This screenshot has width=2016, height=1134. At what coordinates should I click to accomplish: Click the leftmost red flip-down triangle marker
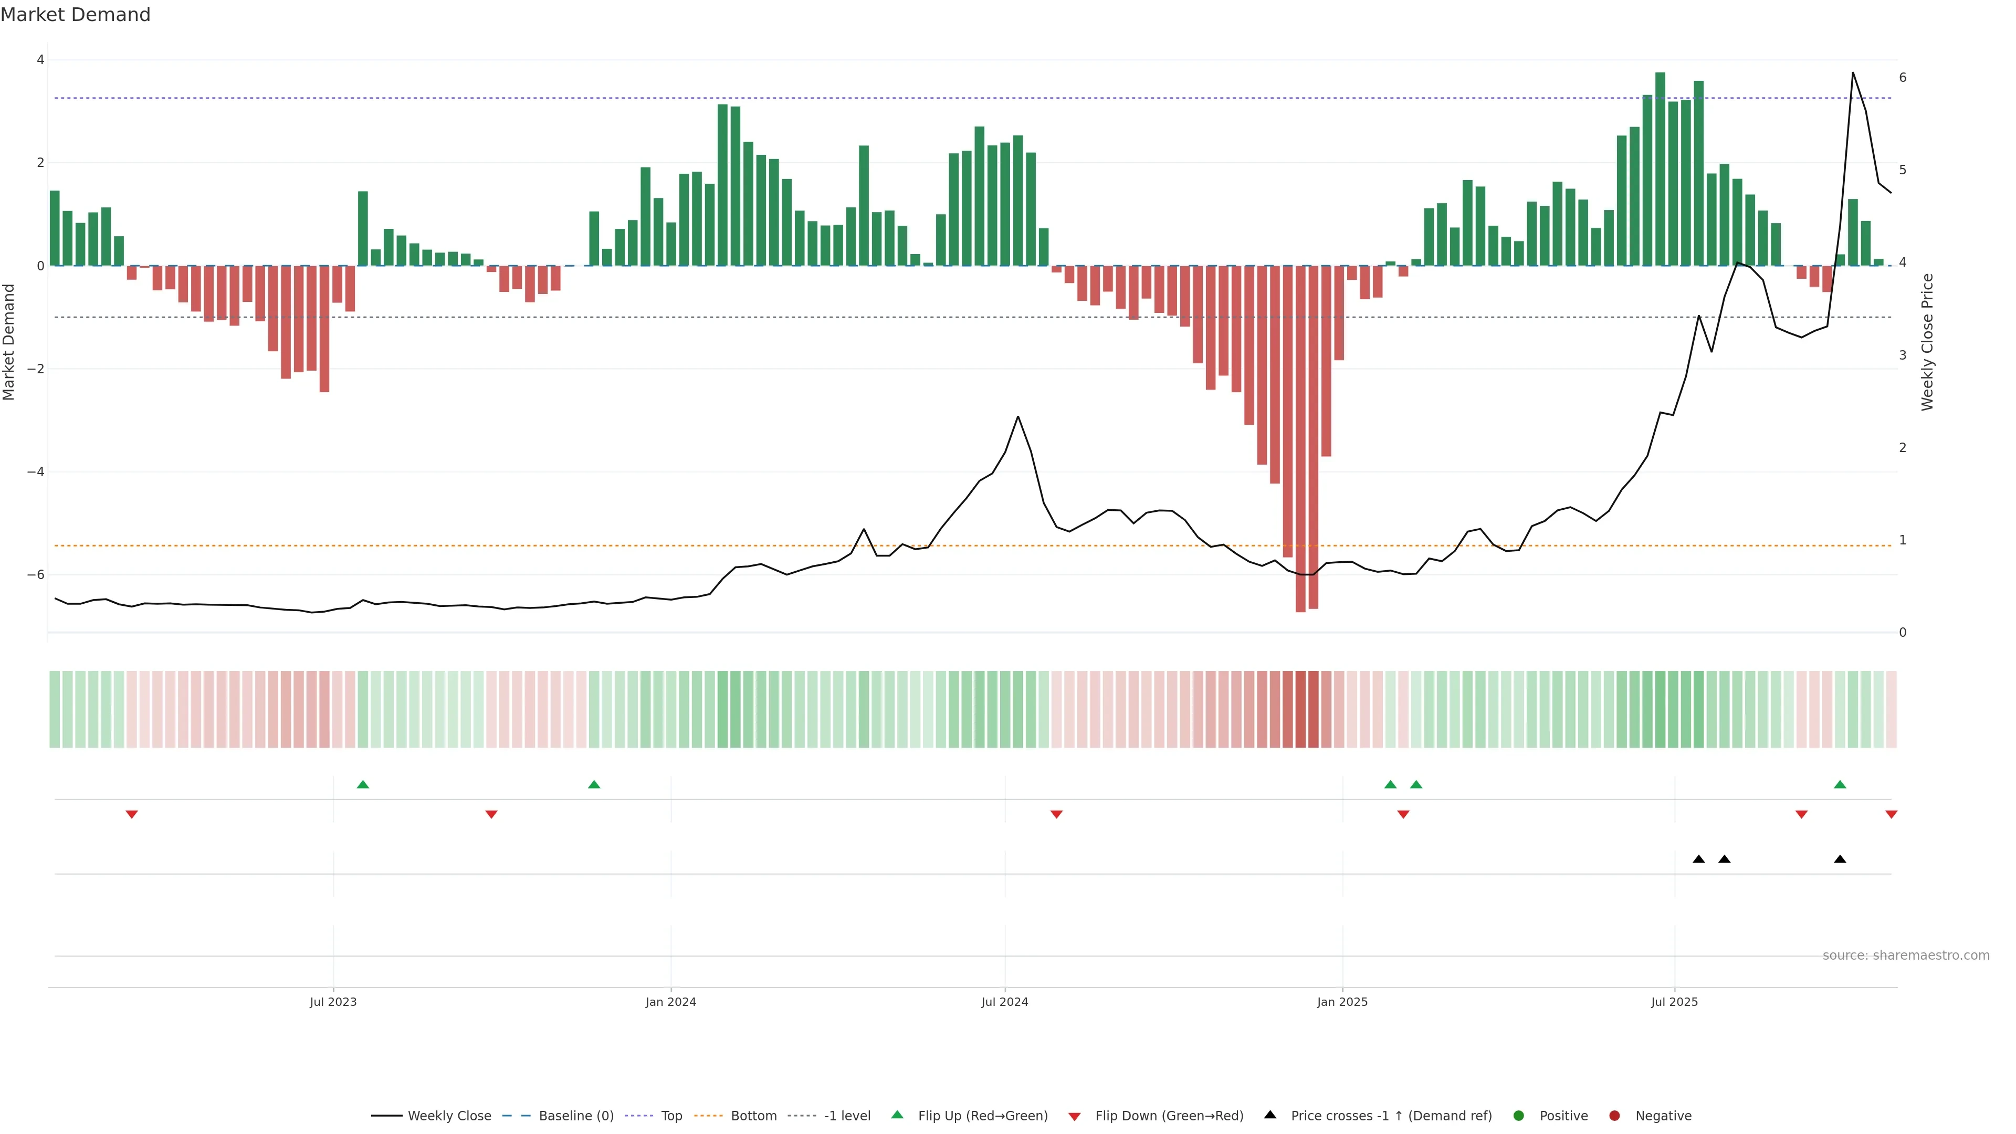(x=131, y=815)
